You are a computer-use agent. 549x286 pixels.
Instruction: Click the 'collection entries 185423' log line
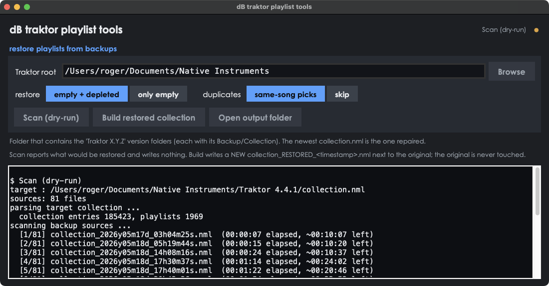click(111, 216)
